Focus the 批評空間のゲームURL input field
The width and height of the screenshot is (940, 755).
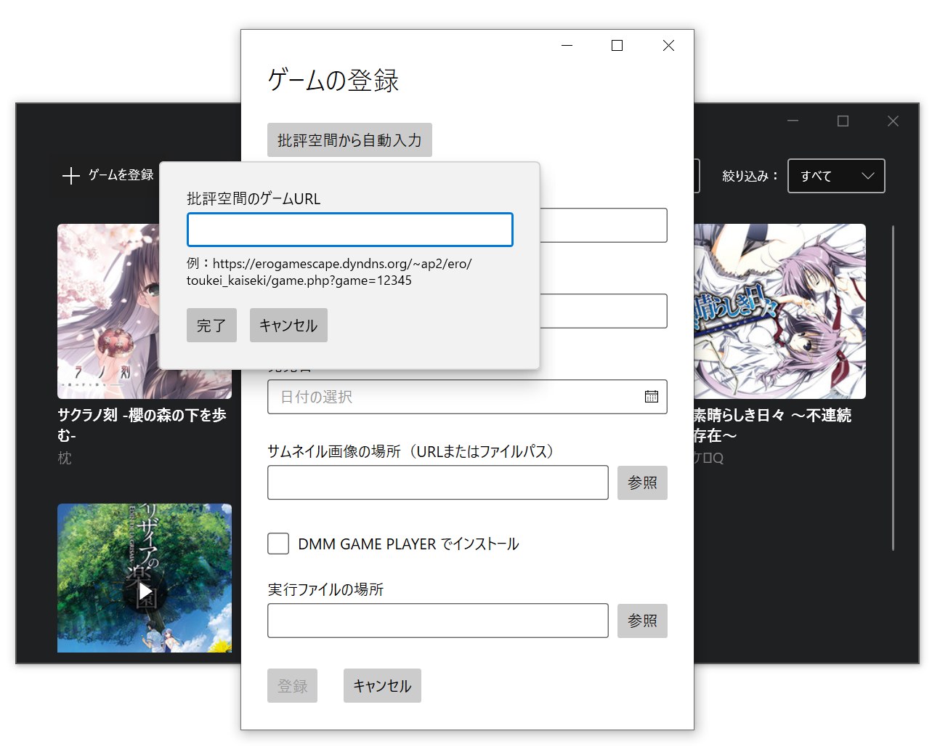pyautogui.click(x=350, y=230)
